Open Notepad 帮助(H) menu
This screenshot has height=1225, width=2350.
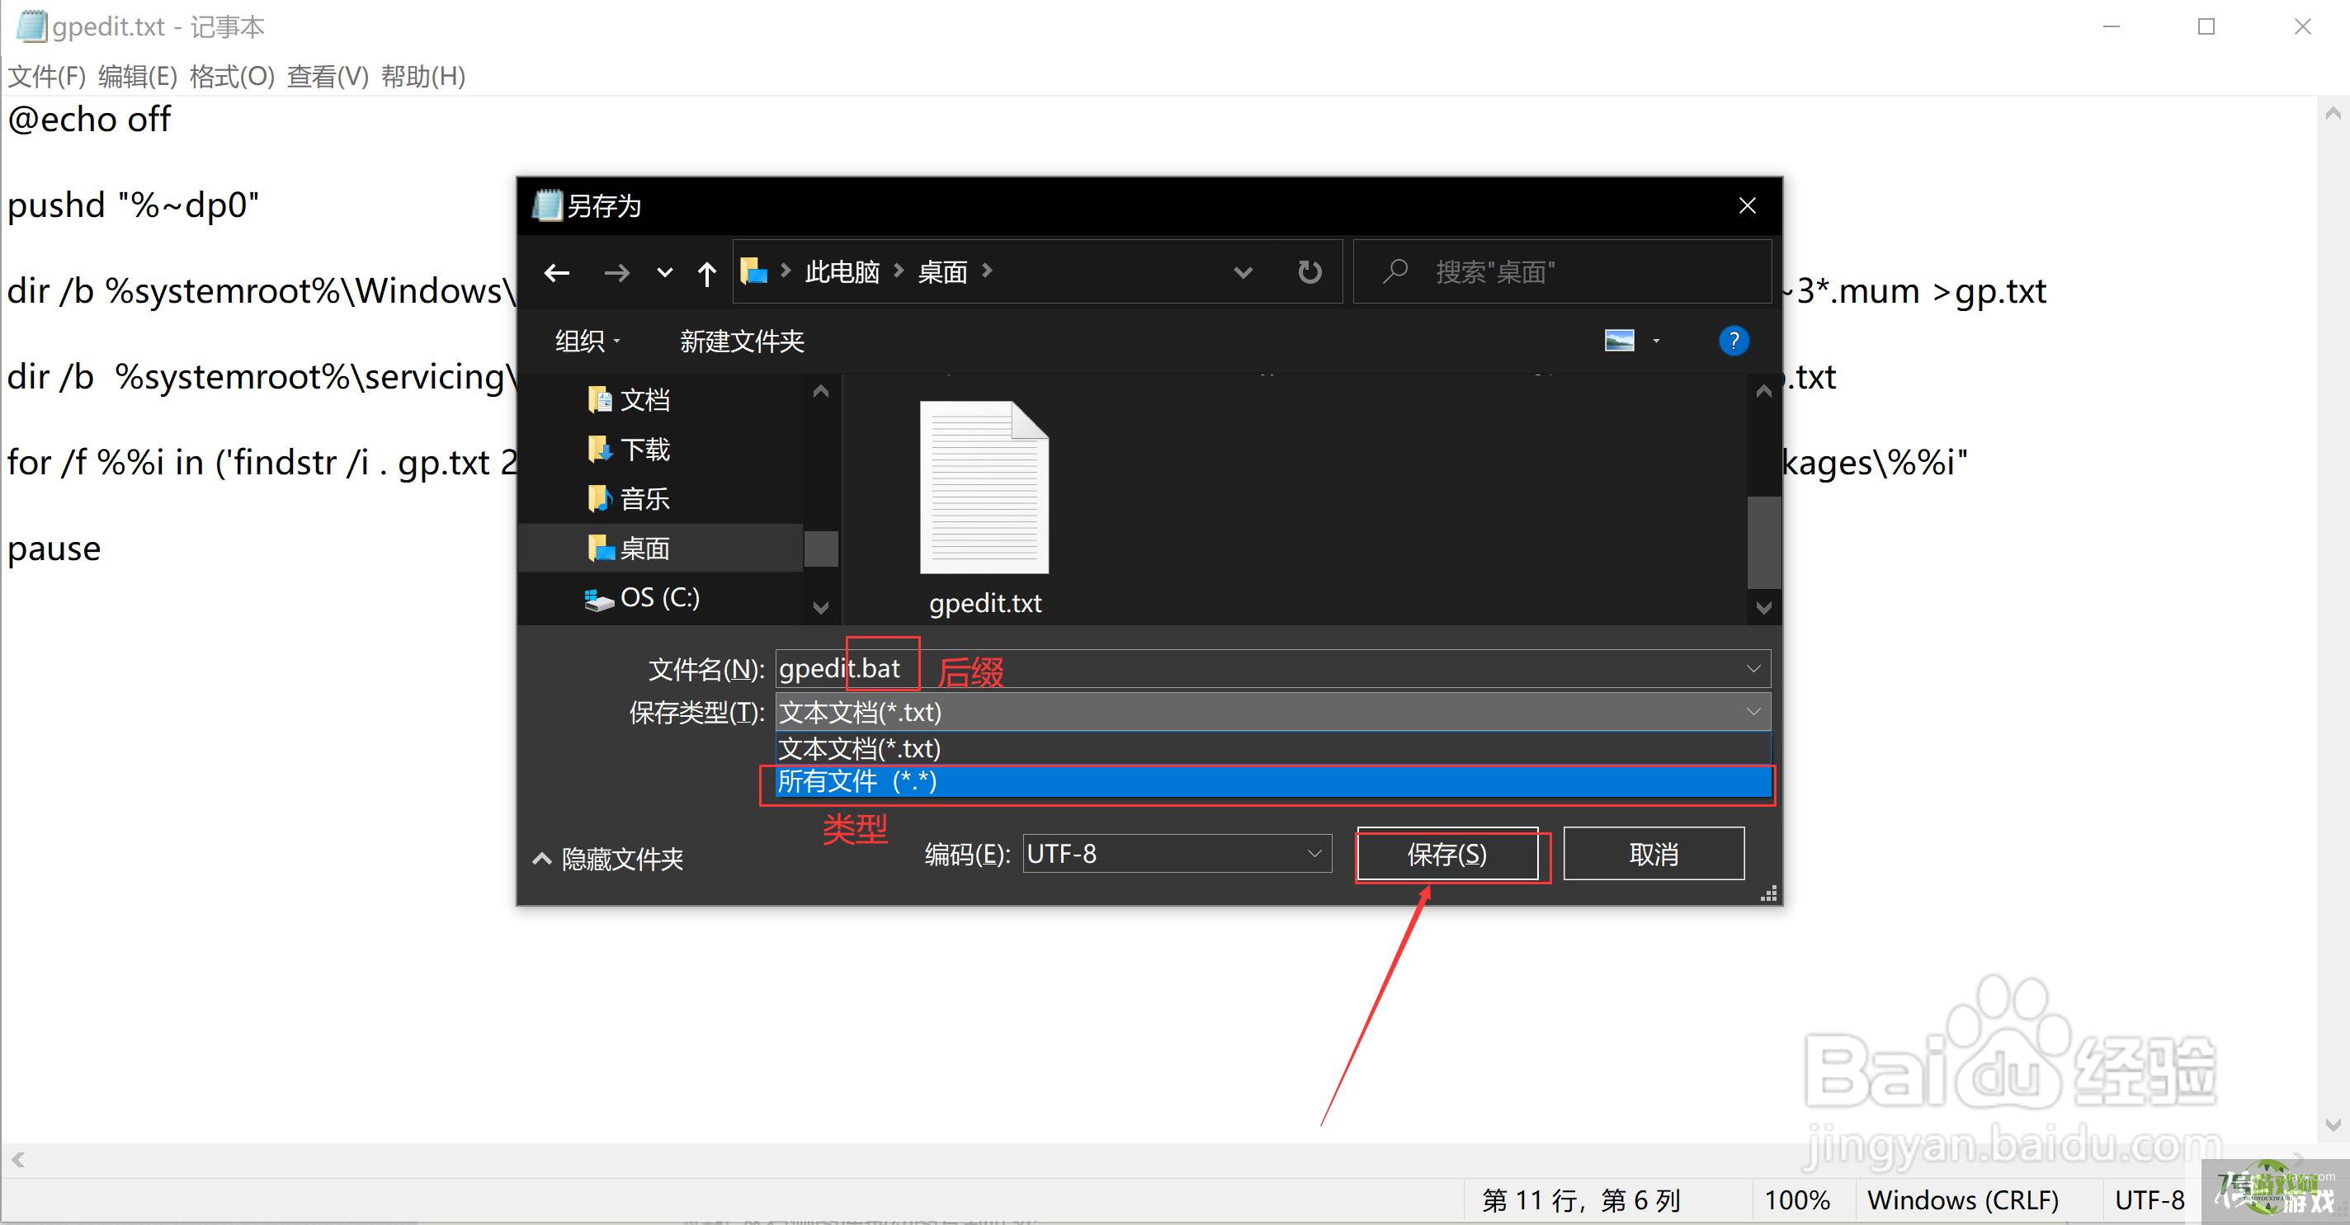click(x=423, y=76)
